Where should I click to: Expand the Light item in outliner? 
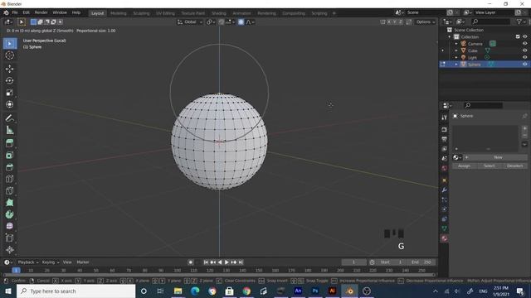[456, 57]
